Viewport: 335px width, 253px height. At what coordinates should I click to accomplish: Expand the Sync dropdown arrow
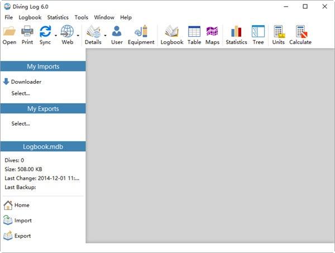(x=55, y=35)
